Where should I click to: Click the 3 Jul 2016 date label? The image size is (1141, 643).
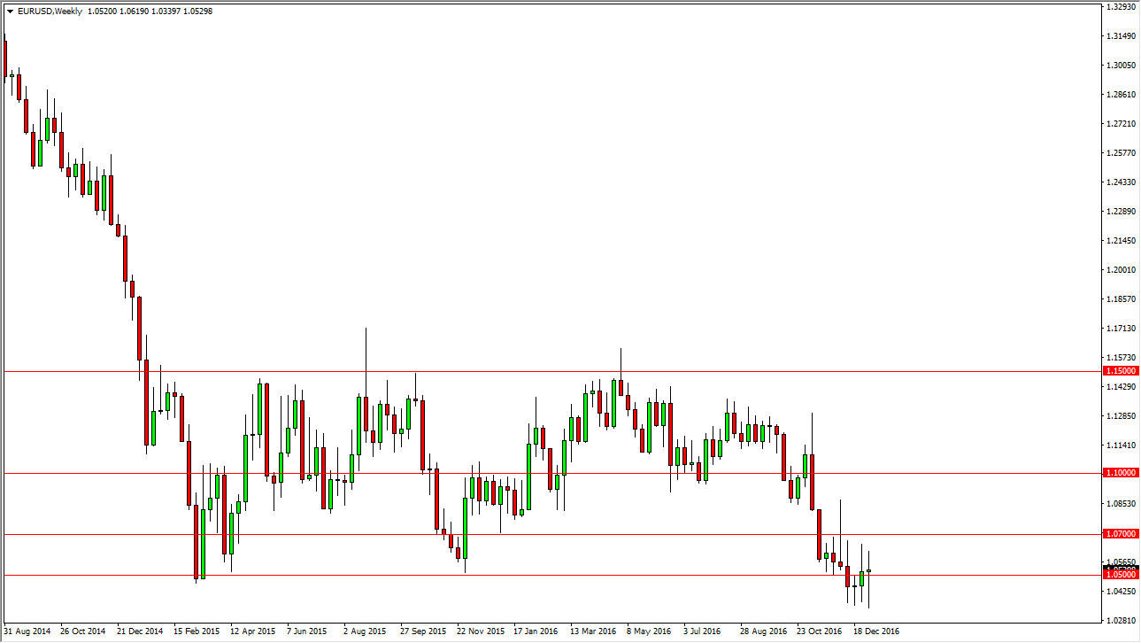(x=703, y=632)
